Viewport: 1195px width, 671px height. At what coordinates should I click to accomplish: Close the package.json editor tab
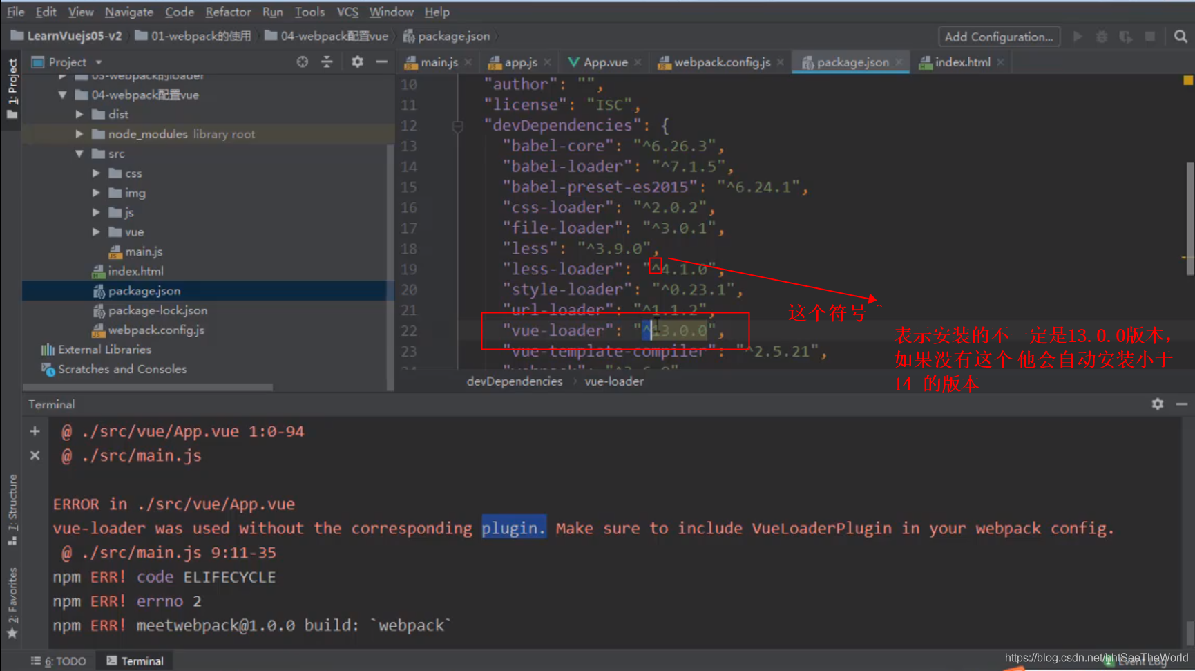(899, 62)
